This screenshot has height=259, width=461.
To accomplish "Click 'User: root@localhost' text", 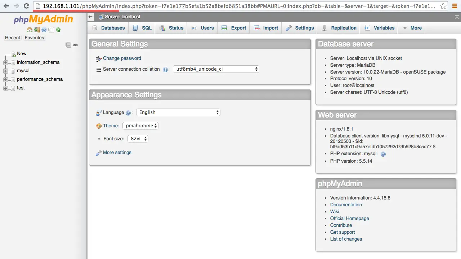I will click(x=352, y=86).
